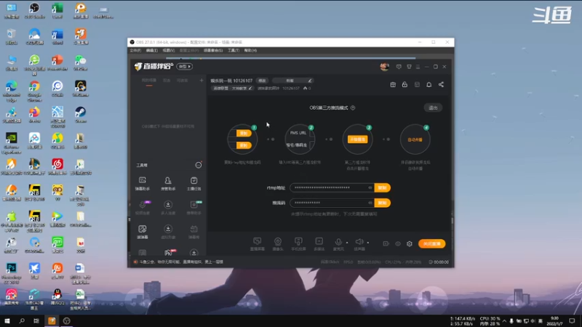Click the Steam desktop shortcut
The width and height of the screenshot is (582, 327).
(80, 115)
